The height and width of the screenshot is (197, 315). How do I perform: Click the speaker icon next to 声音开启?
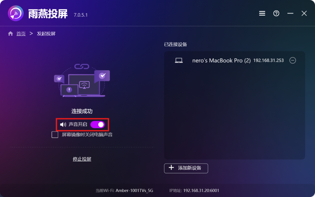pos(63,125)
